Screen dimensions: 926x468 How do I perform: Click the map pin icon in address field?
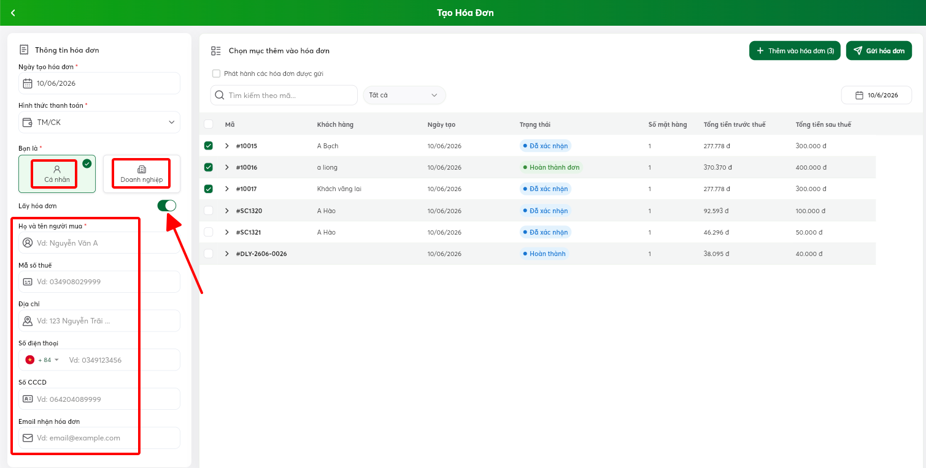tap(28, 321)
